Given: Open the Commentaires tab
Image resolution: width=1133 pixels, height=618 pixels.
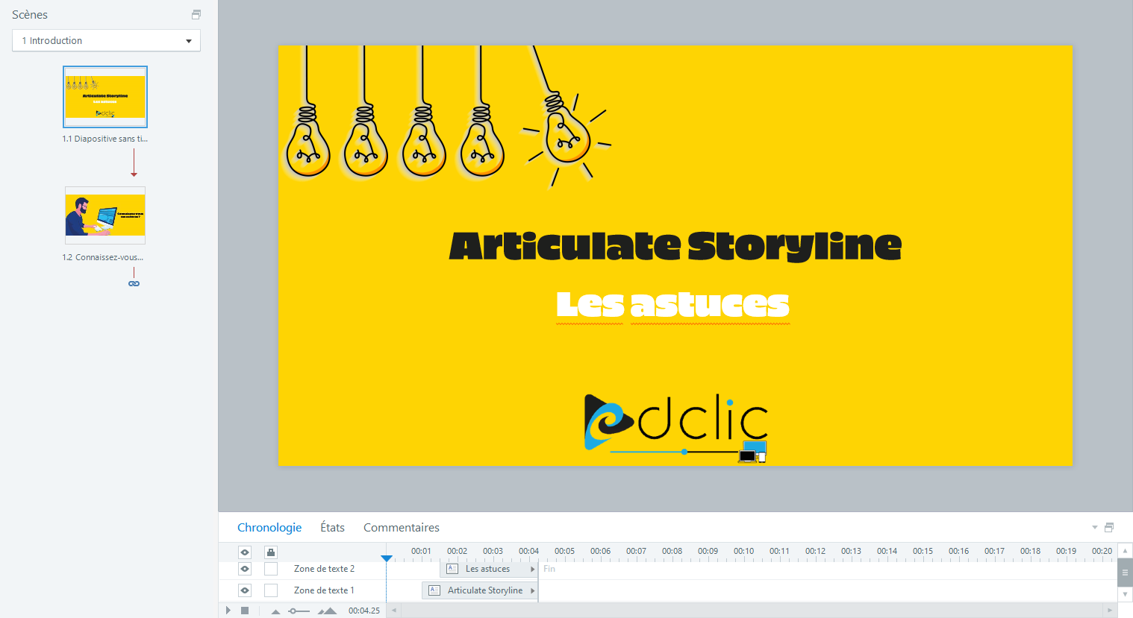Looking at the screenshot, I should pyautogui.click(x=401, y=527).
